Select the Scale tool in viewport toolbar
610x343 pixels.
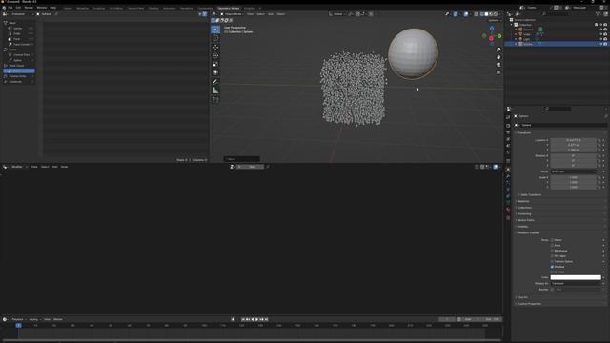point(215,64)
